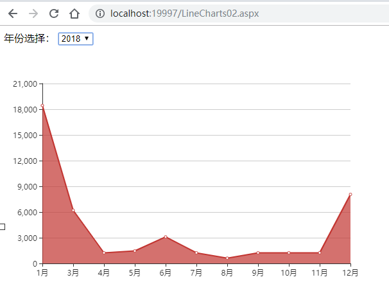
Task: Open the 2018 year selection dropdown
Action: (76, 39)
